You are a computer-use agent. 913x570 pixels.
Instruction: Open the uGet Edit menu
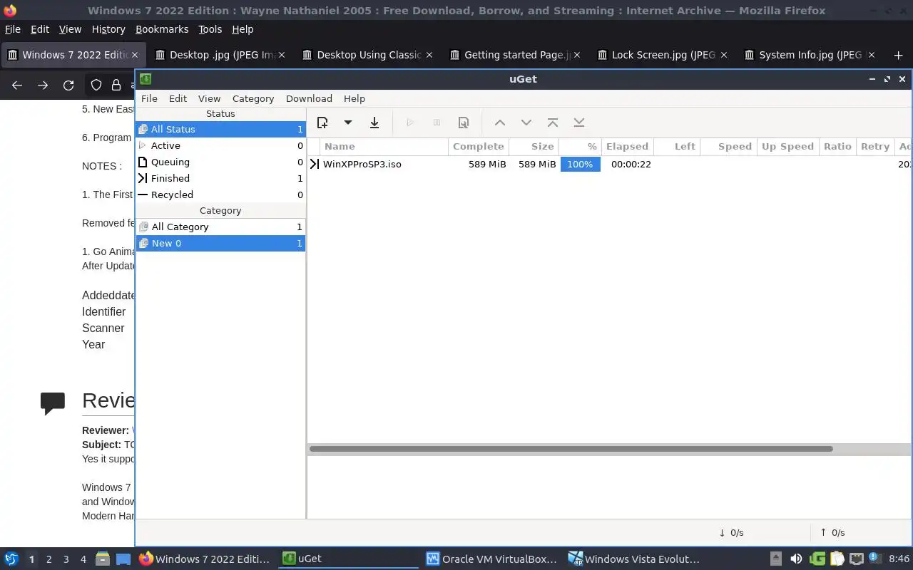click(x=178, y=98)
